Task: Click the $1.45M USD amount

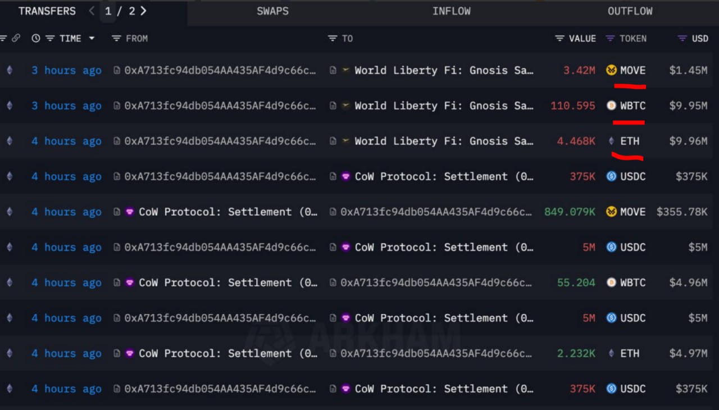Action: tap(689, 70)
